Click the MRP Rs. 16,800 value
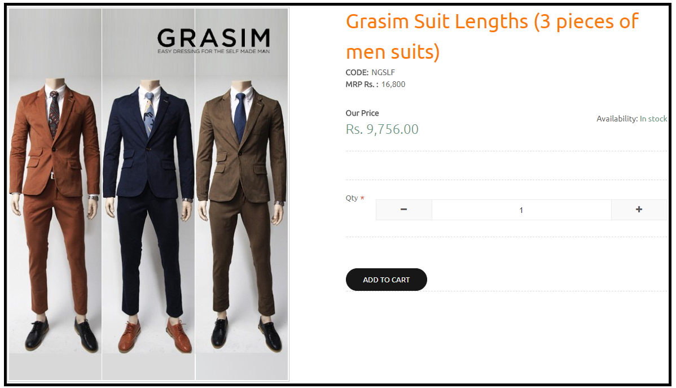Screen dimensions: 676x388 pos(393,85)
